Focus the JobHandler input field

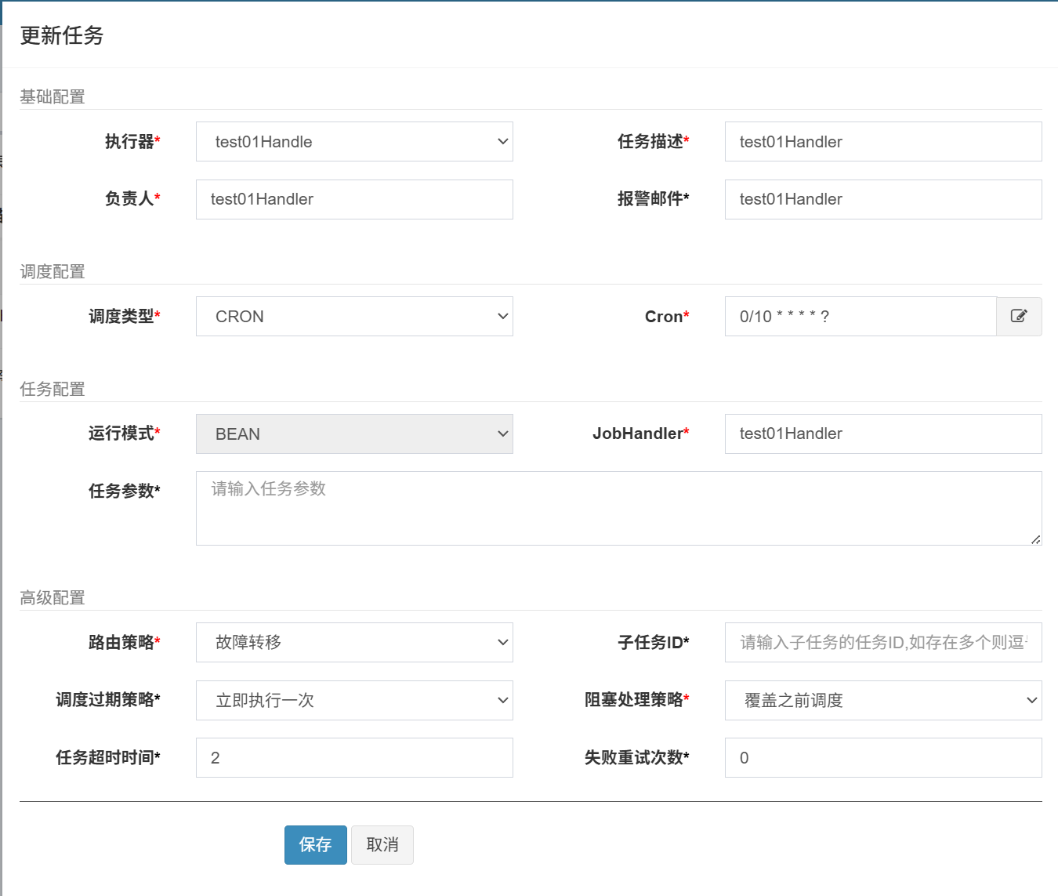[x=883, y=434]
